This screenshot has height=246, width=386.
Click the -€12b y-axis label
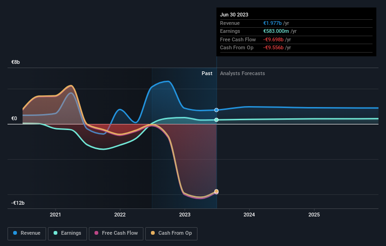pyautogui.click(x=18, y=203)
